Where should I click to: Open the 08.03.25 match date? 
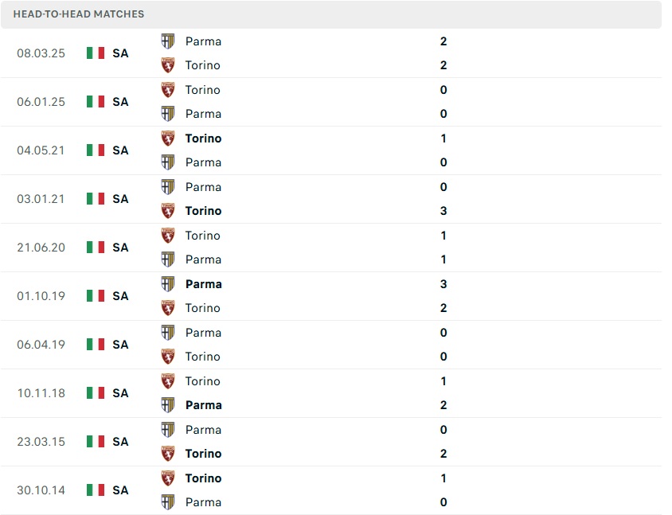(x=41, y=53)
